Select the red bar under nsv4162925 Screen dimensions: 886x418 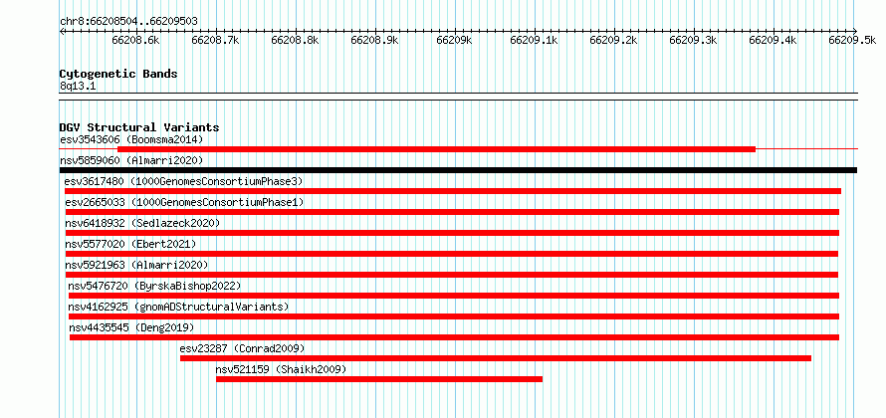point(454,316)
